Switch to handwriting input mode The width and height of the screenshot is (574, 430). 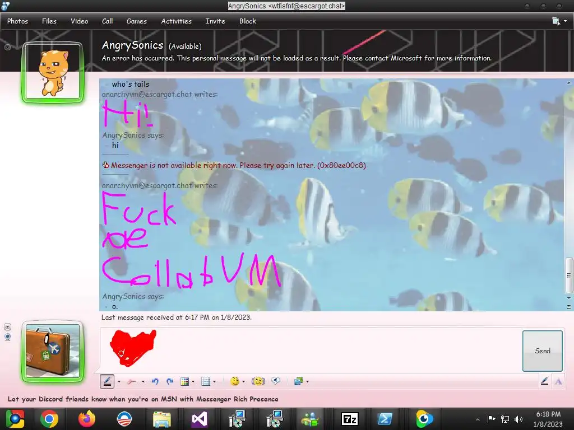point(544,381)
